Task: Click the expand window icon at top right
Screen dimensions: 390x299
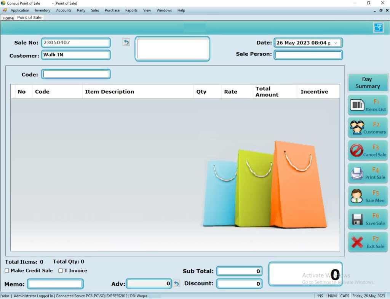Action: tap(378, 27)
